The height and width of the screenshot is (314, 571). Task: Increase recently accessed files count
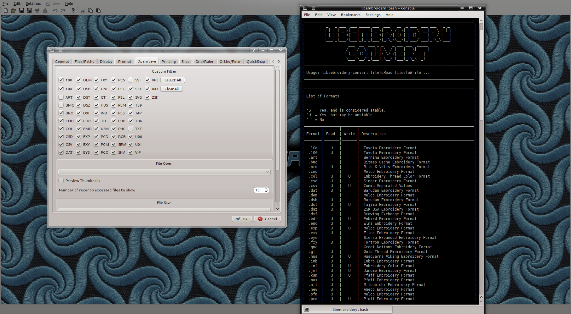tap(266, 189)
